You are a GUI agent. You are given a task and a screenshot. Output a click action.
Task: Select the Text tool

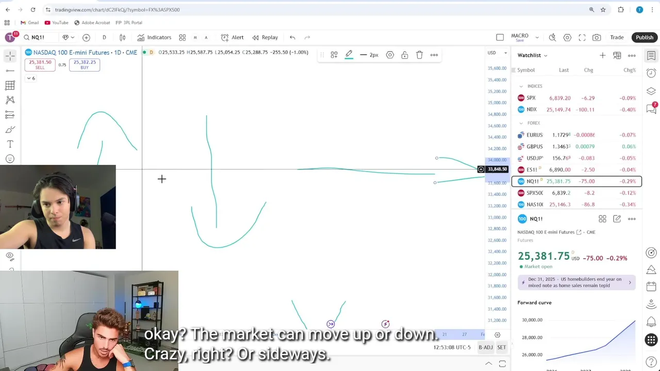coord(10,144)
